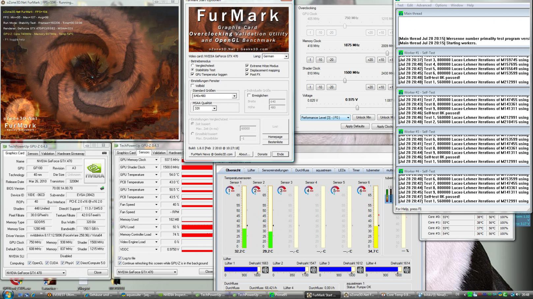The width and height of the screenshot is (533, 299).
Task: Open the Windows Start orb
Action: point(8,294)
